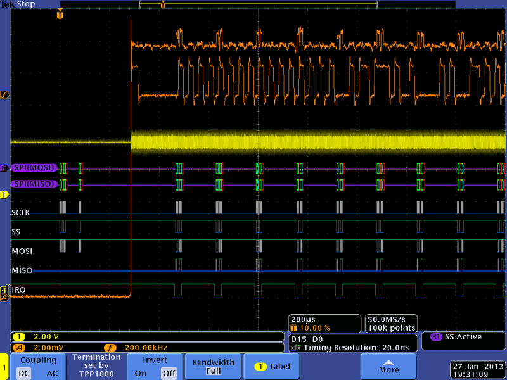Open channel 1 Label menu

click(272, 366)
